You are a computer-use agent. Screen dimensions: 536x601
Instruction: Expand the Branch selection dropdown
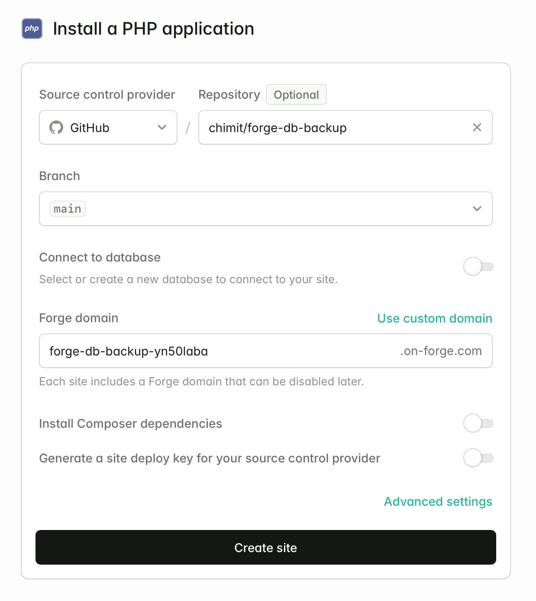[x=265, y=209]
